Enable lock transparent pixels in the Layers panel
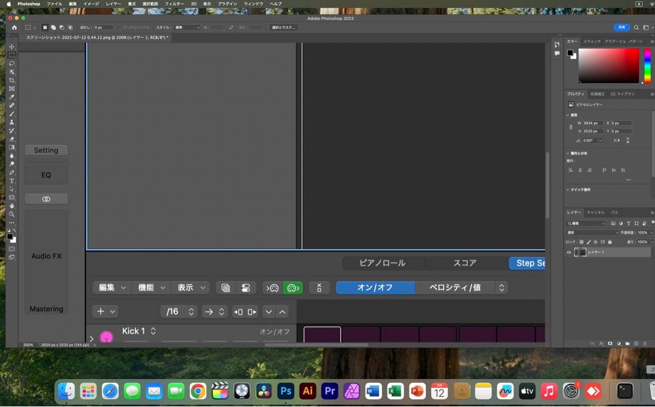 click(x=580, y=242)
